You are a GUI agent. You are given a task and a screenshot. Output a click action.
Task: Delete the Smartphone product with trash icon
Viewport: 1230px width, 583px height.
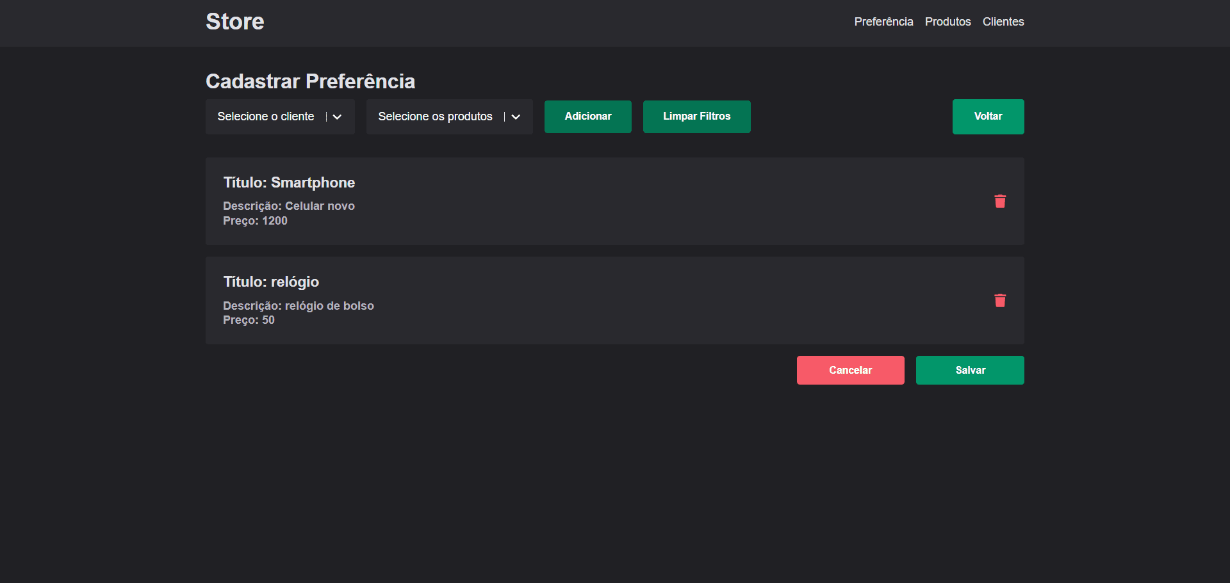pyautogui.click(x=1000, y=202)
